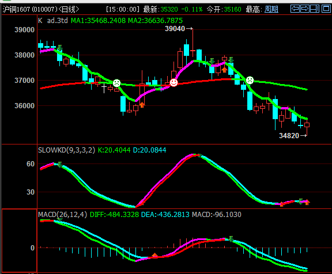The width and height of the screenshot is (332, 274).
Task: Click the red smiley face signal marker
Action: [x=173, y=82]
